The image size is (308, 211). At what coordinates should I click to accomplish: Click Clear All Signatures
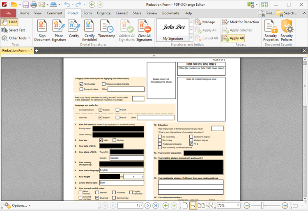pos(144,30)
